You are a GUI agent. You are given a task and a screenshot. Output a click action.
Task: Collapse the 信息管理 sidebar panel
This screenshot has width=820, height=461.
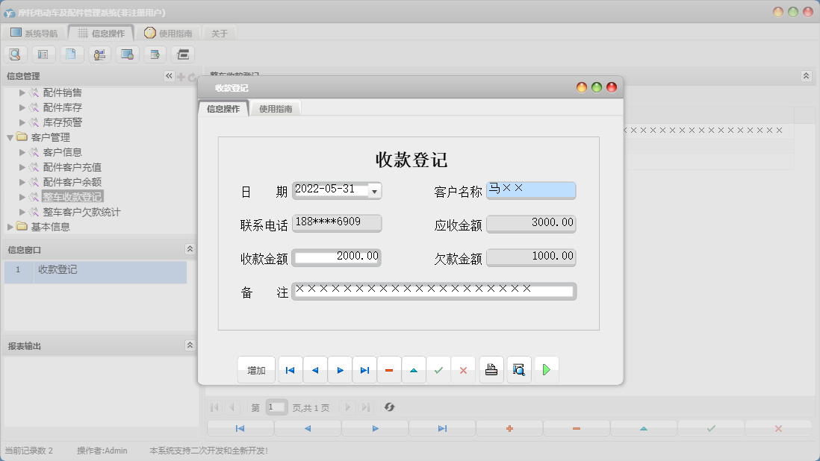[x=169, y=75]
